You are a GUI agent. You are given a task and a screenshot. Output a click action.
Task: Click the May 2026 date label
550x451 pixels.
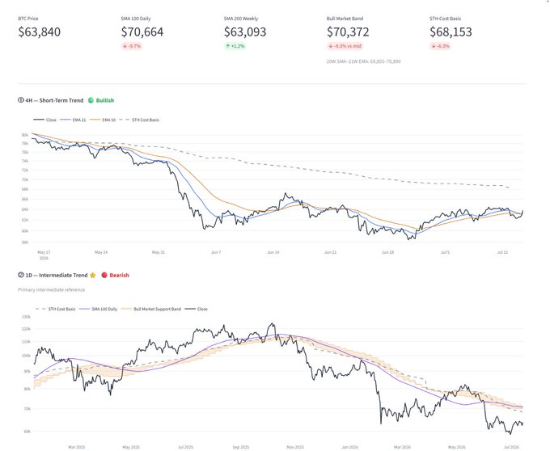point(457,447)
